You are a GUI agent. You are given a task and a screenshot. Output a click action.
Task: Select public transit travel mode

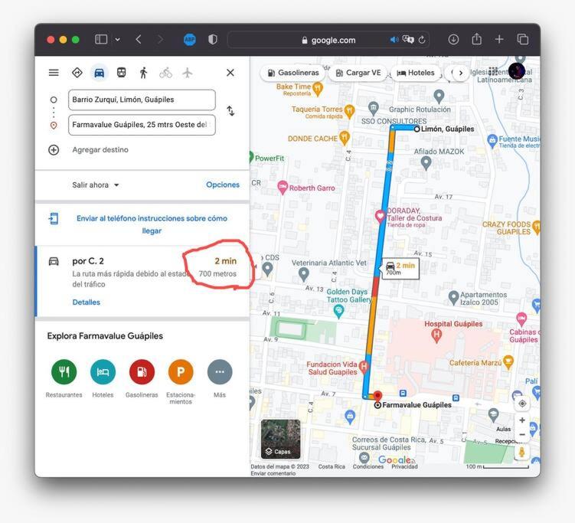[x=122, y=73]
